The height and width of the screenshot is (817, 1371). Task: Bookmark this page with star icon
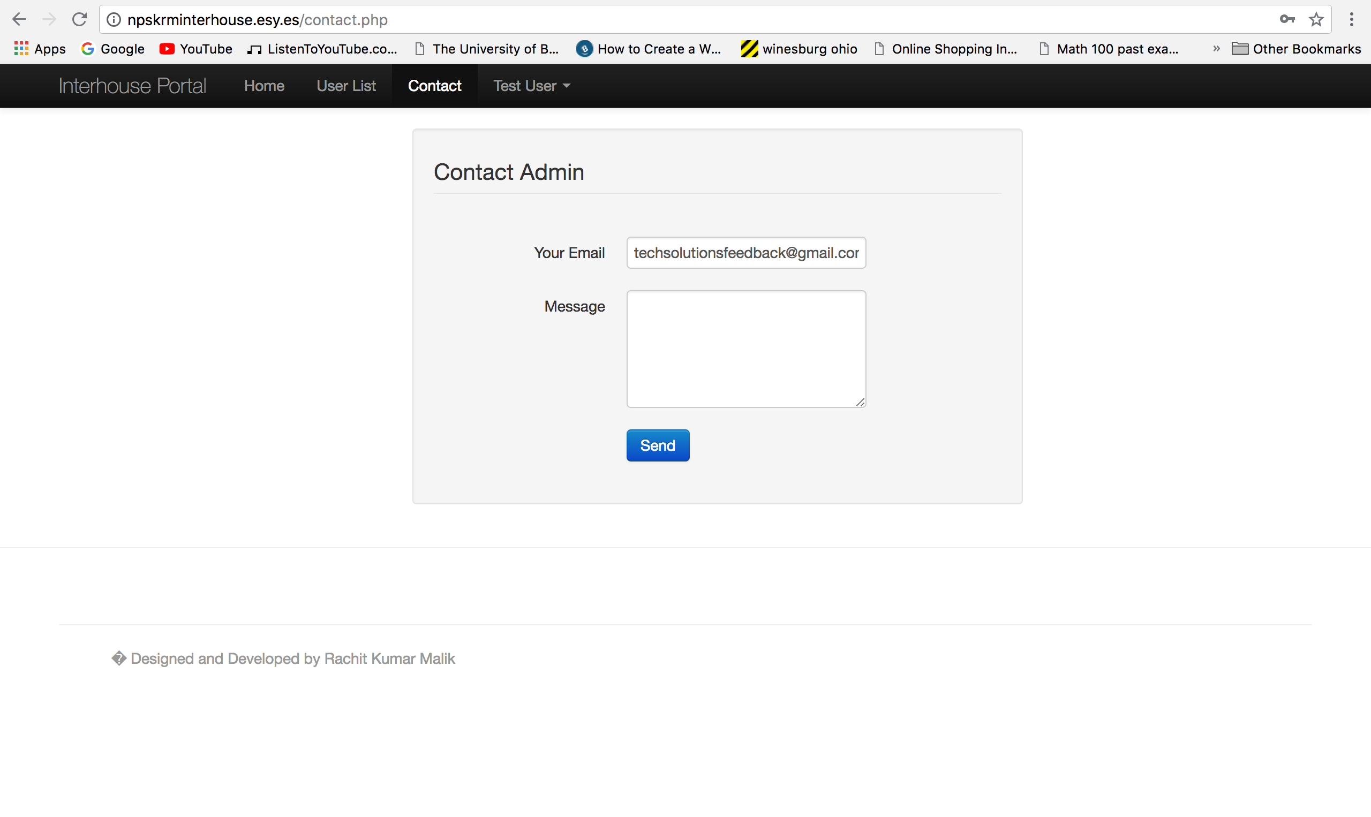(1316, 20)
